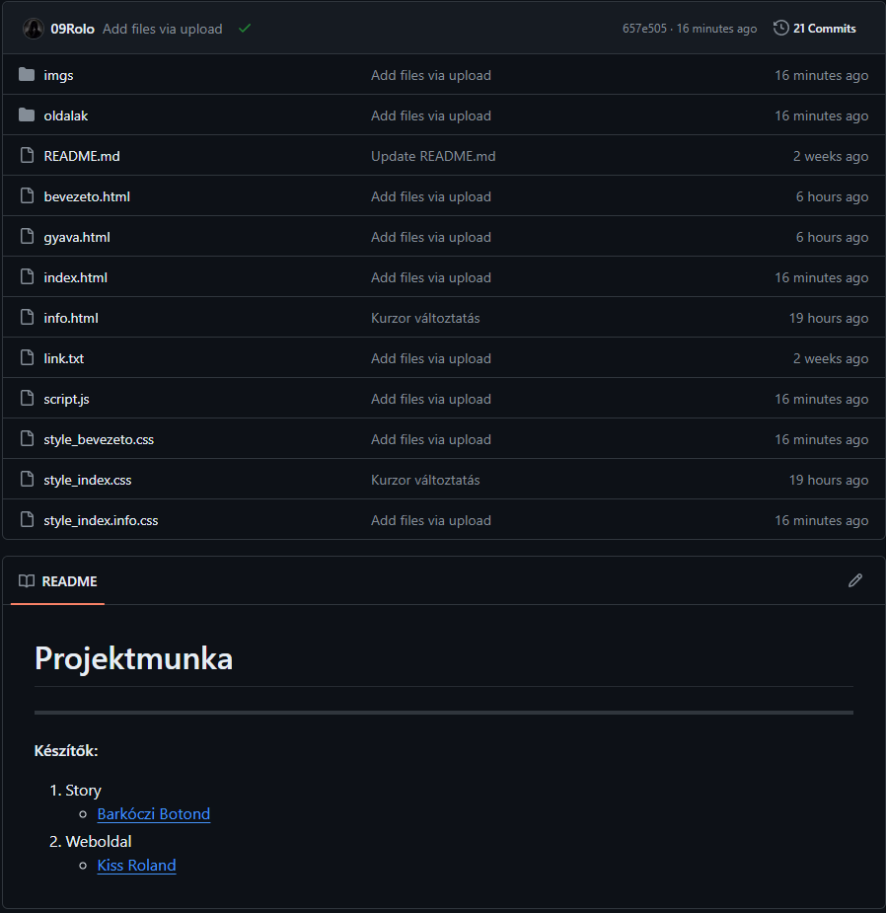This screenshot has width=886, height=913.
Task: Click the imgs folder icon
Action: click(27, 75)
